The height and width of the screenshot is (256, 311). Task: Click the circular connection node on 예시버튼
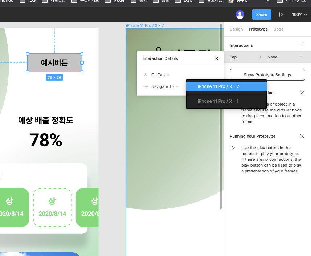pyautogui.click(x=82, y=63)
